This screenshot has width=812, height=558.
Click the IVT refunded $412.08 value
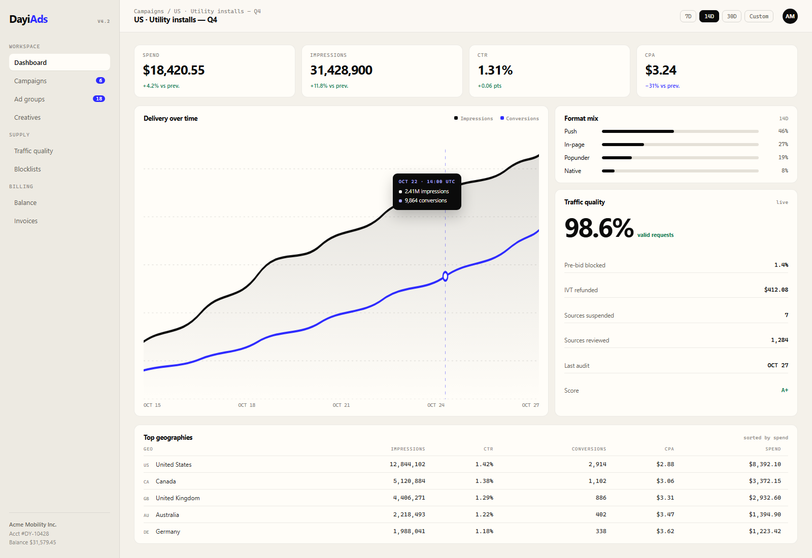coord(776,290)
